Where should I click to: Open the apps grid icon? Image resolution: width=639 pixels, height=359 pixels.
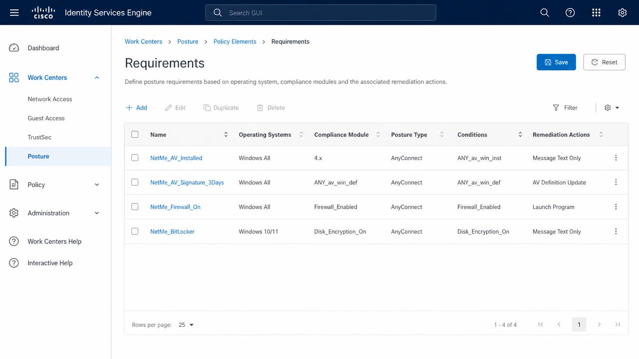click(x=596, y=12)
